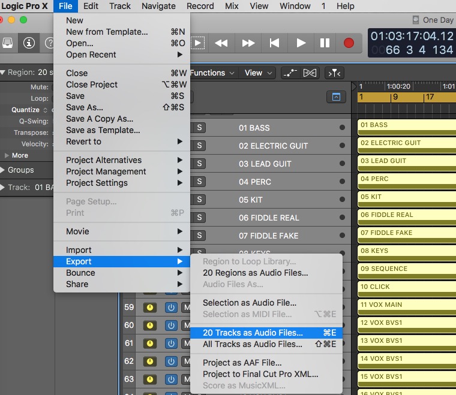Open the Track menu in menu bar
This screenshot has width=456, height=395.
click(120, 6)
